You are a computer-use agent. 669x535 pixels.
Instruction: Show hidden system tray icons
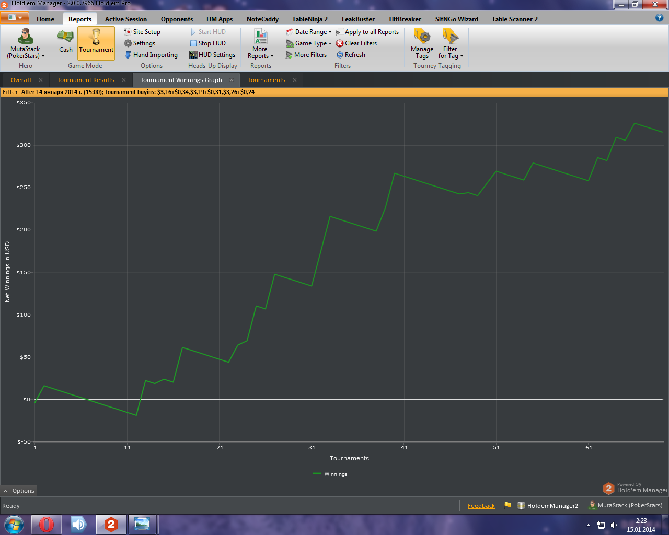tap(588, 525)
